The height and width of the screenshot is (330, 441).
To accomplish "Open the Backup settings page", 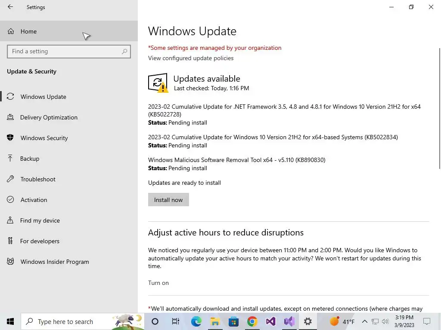I will (x=69, y=159).
